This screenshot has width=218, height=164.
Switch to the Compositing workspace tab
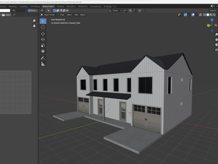pyautogui.click(x=95, y=6)
